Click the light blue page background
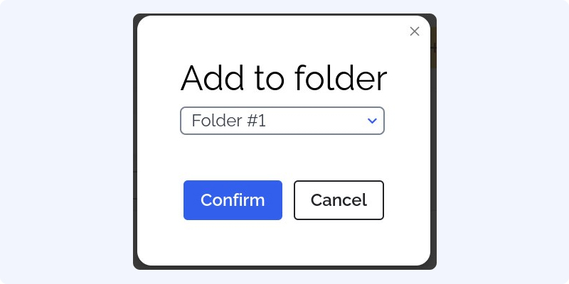The height and width of the screenshot is (284, 569). tap(65, 145)
